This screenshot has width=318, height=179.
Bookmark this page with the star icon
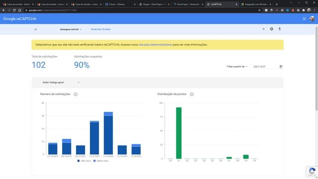pyautogui.click(x=259, y=10)
